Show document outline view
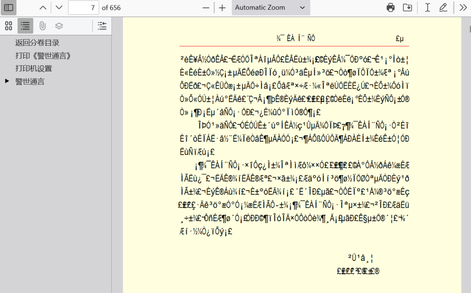 pyautogui.click(x=25, y=26)
